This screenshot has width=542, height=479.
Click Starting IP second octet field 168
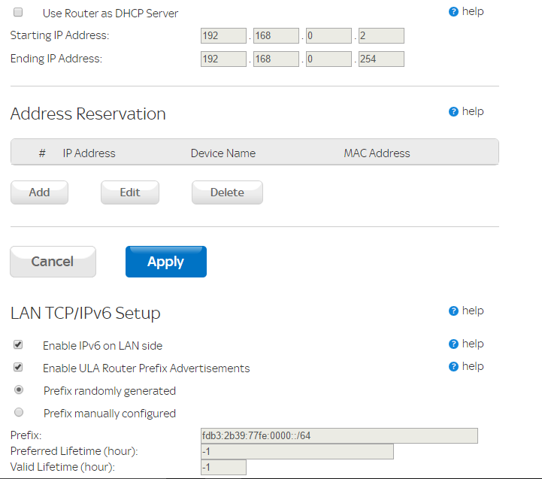276,35
